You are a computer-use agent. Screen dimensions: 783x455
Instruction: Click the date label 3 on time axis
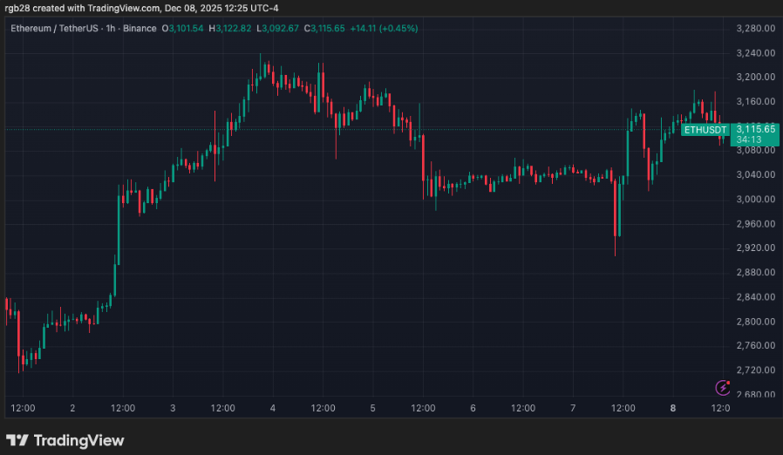pyautogui.click(x=173, y=408)
